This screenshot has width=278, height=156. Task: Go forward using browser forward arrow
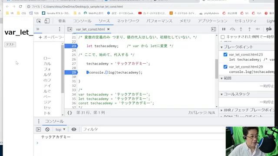click(x=14, y=6)
